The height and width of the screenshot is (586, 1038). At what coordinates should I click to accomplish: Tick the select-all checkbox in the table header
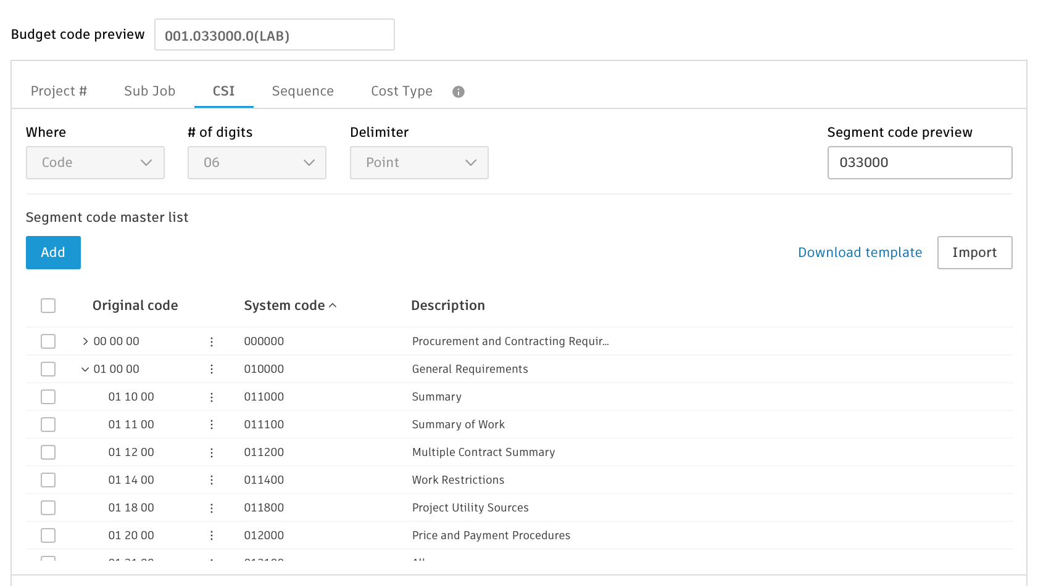point(48,306)
